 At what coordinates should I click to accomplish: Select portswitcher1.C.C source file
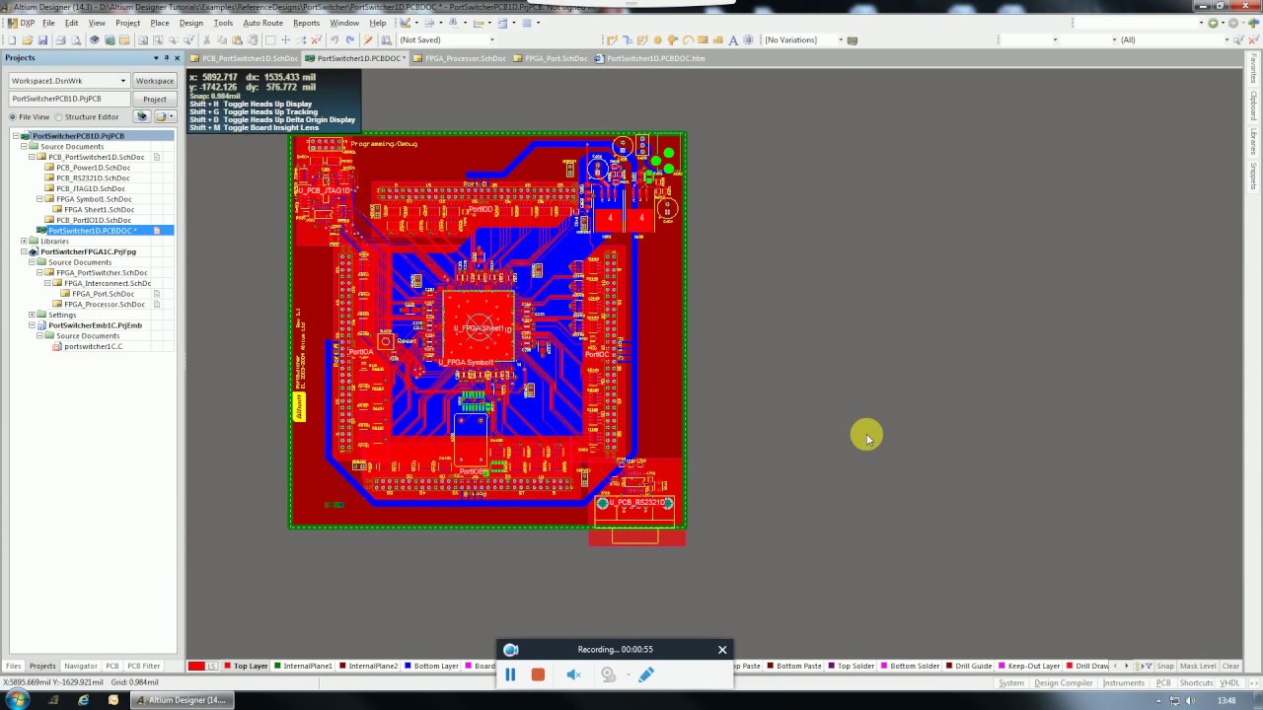93,346
